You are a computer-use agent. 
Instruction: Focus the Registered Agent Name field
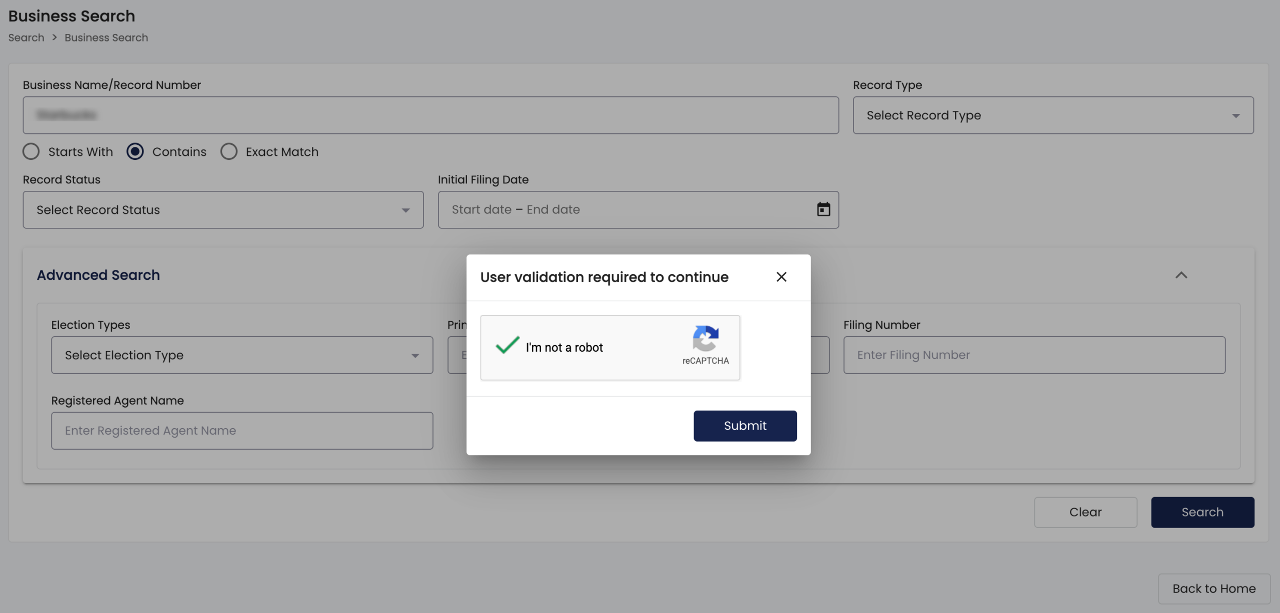click(x=242, y=431)
